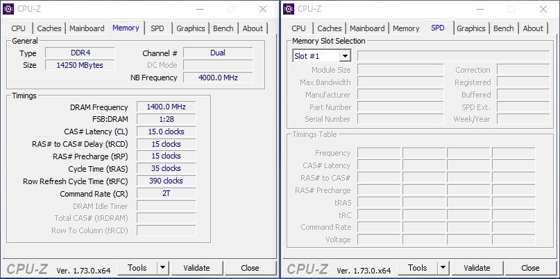Click the Tools button in the right window
This screenshot has height=279, width=560.
click(x=418, y=268)
